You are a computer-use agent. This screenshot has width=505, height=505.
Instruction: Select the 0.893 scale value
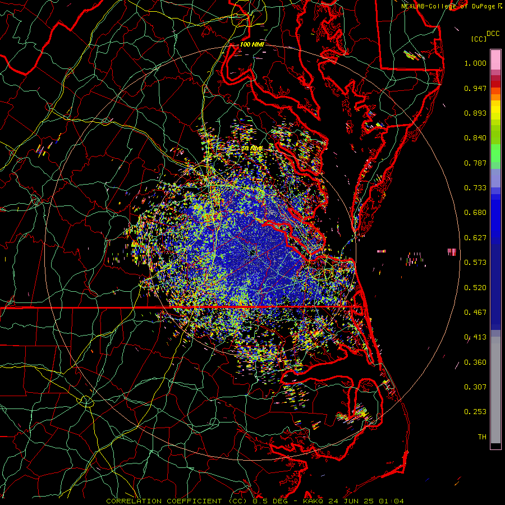[475, 113]
